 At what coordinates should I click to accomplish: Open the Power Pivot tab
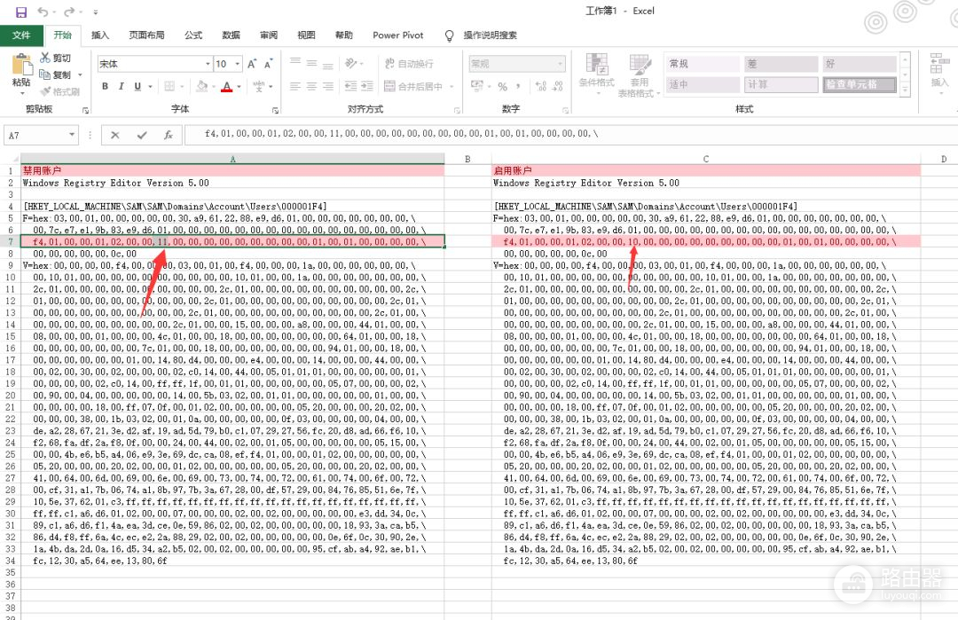(x=397, y=35)
